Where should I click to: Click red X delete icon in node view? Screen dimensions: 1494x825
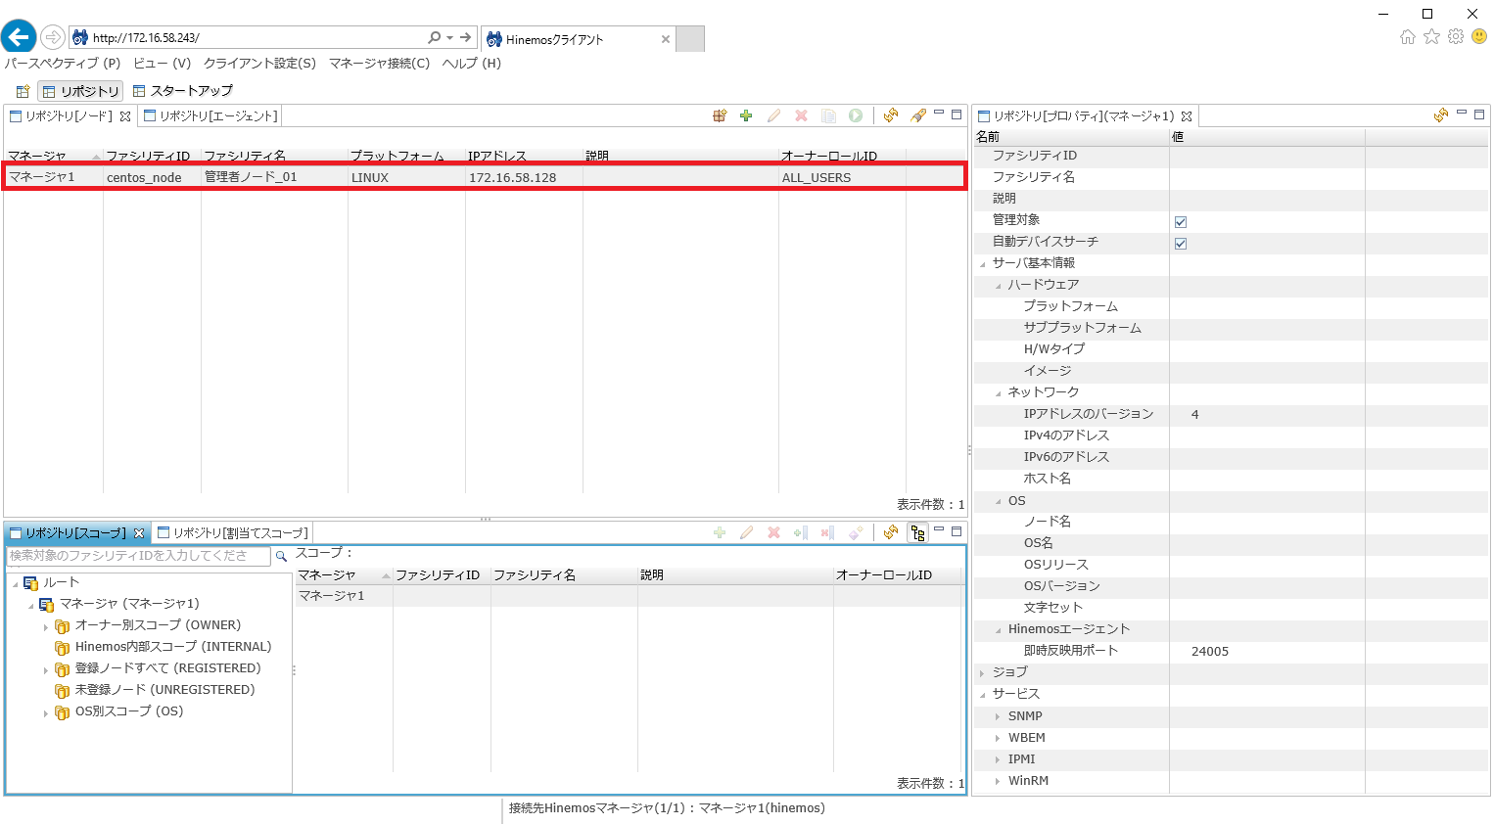pos(801,115)
